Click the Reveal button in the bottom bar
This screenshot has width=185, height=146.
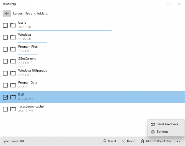click(x=109, y=141)
